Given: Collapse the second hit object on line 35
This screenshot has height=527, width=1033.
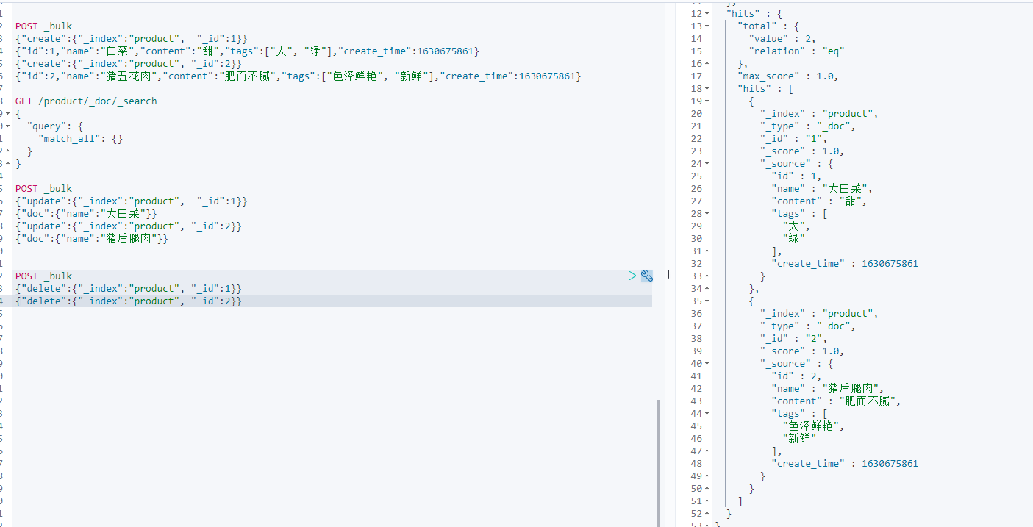Looking at the screenshot, I should pyautogui.click(x=707, y=301).
